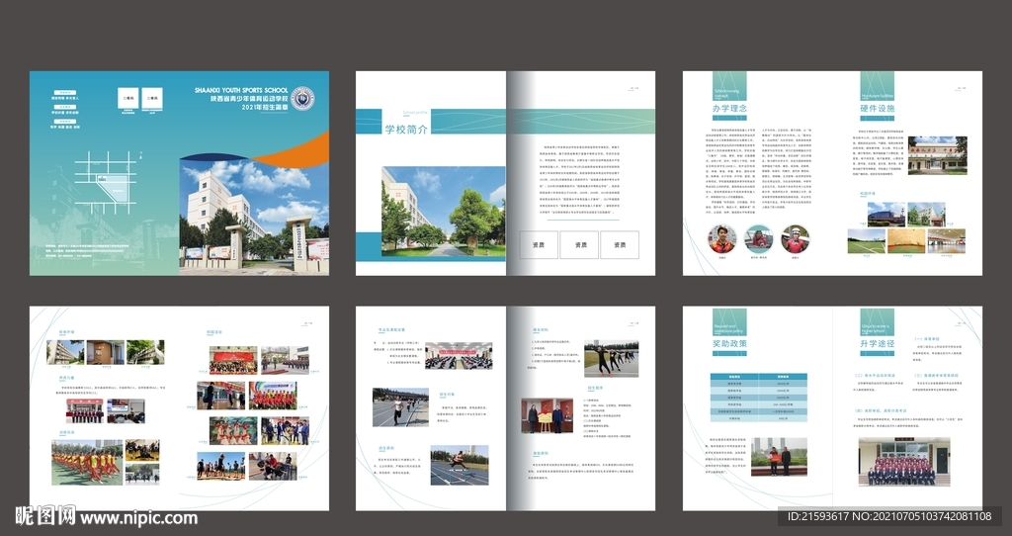Click the '奖助政策' heading
1012x536 pixels.
729,343
